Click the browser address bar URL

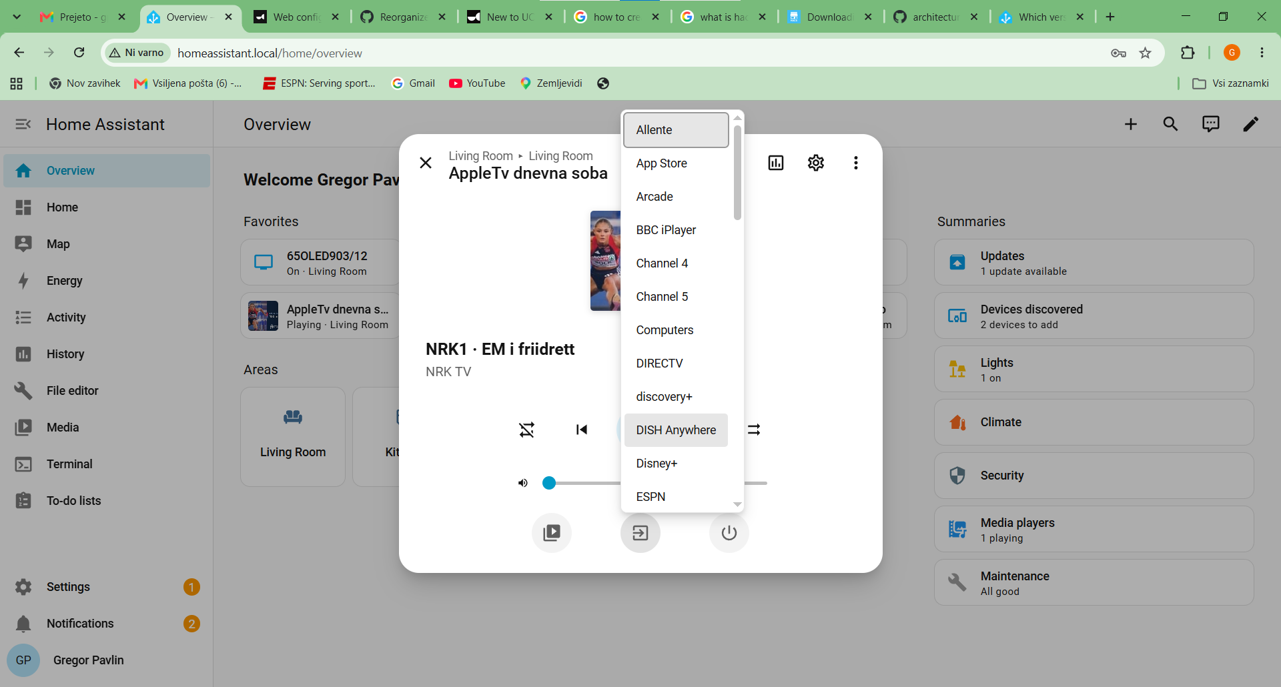click(x=270, y=53)
